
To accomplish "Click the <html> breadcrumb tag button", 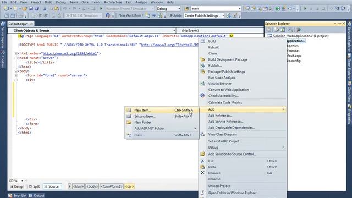I will pyautogui.click(x=78, y=186).
